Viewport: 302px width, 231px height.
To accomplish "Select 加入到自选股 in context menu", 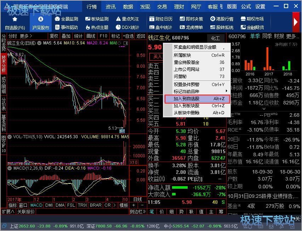I will point(198,99).
